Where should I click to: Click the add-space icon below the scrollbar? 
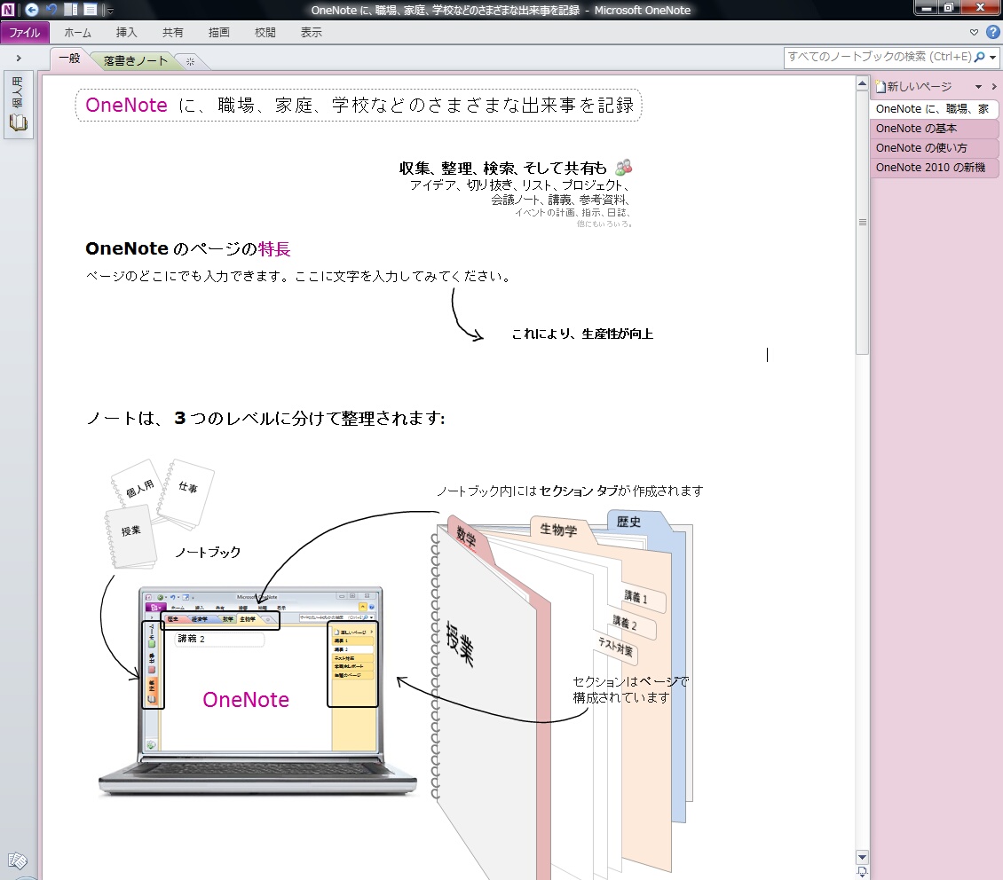point(862,872)
